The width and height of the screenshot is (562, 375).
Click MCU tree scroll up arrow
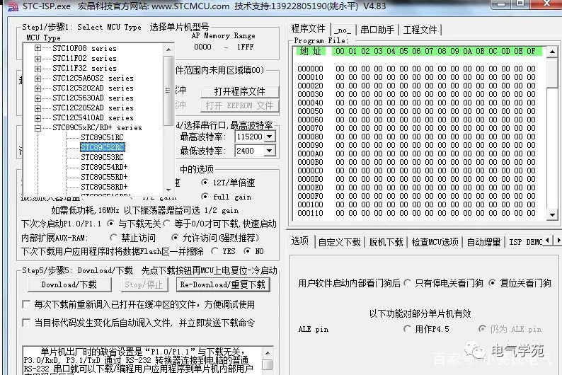[168, 49]
